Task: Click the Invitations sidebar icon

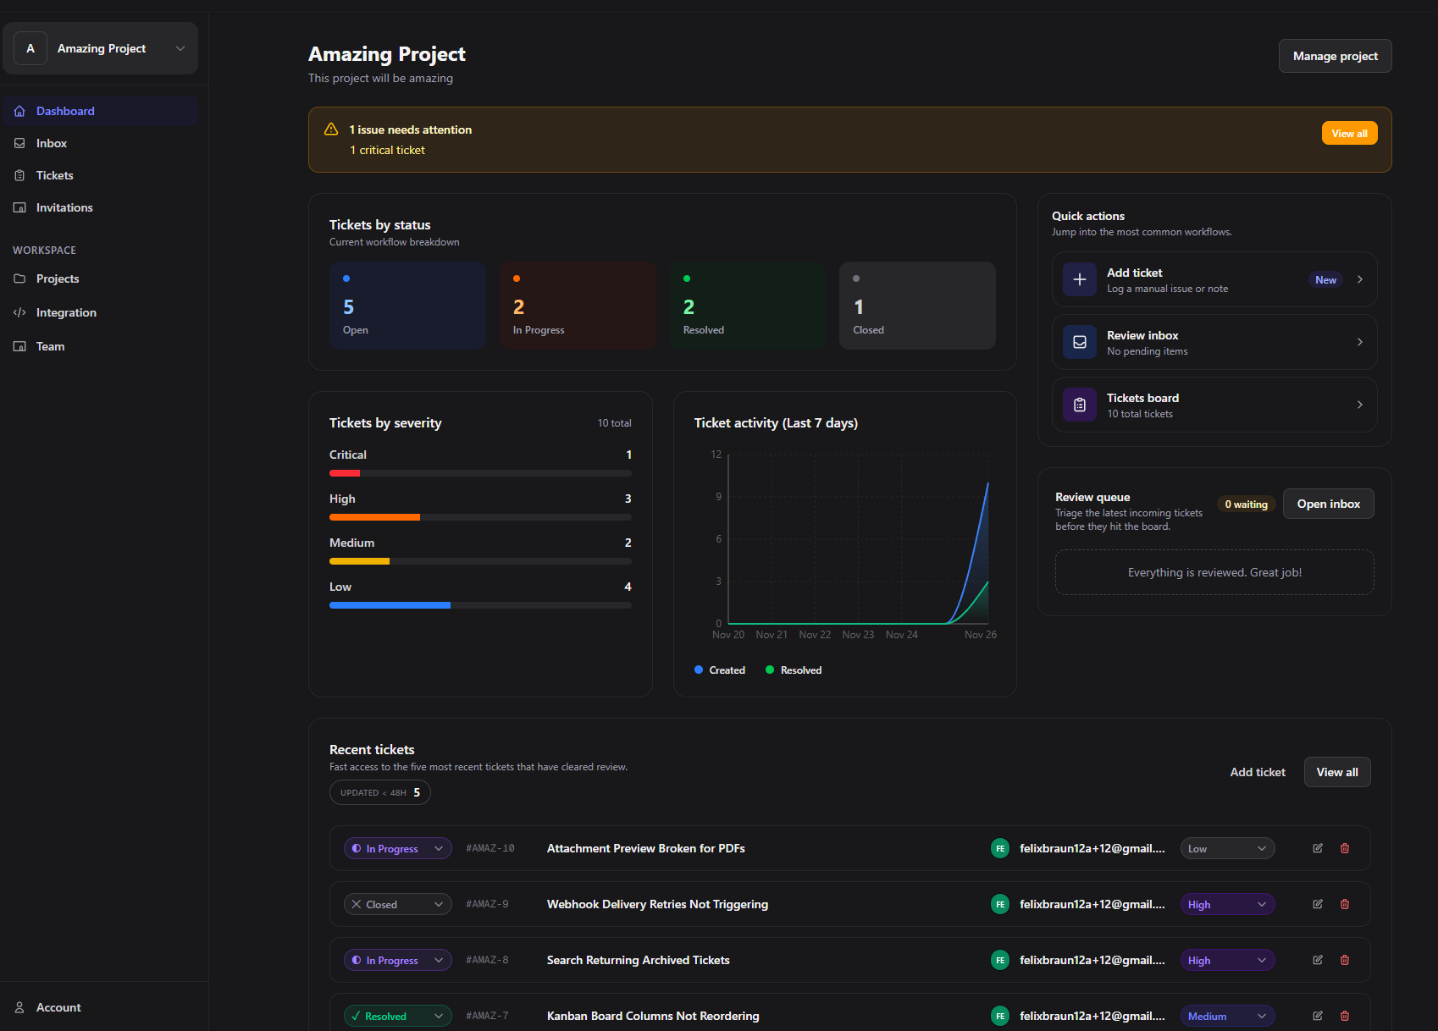Action: (x=20, y=207)
